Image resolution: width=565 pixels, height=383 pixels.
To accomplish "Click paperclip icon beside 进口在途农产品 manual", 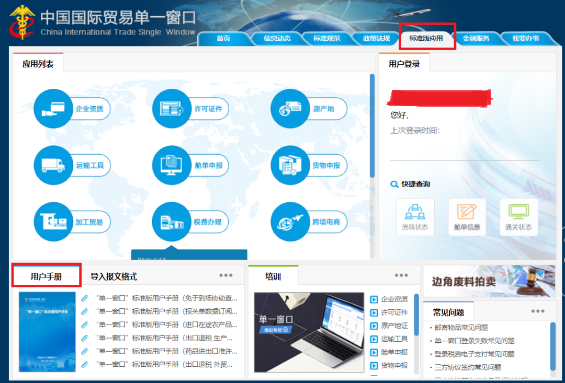I will (x=84, y=324).
